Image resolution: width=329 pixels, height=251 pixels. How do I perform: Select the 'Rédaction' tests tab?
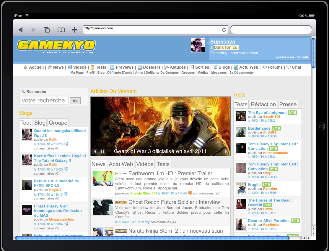pos(263,104)
